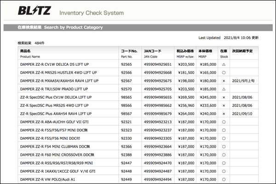Select ZZ-R SpecDSC Plus MR52S 4WD LIFT UP

[x=54, y=105]
